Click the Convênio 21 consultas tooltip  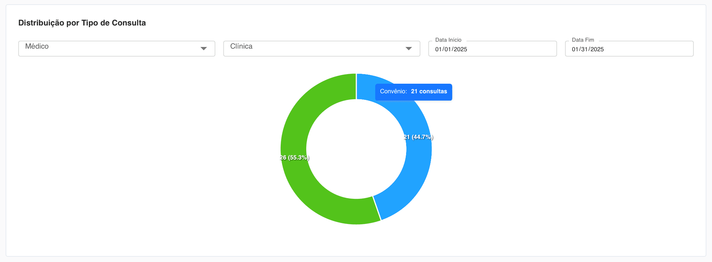pyautogui.click(x=414, y=92)
